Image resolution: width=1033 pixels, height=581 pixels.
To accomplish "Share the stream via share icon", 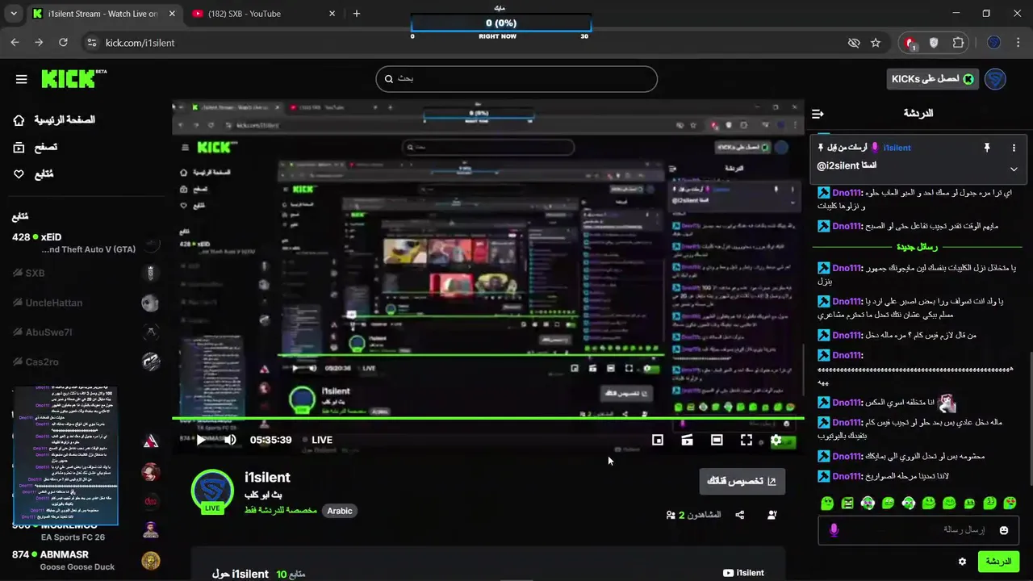I will [x=740, y=515].
